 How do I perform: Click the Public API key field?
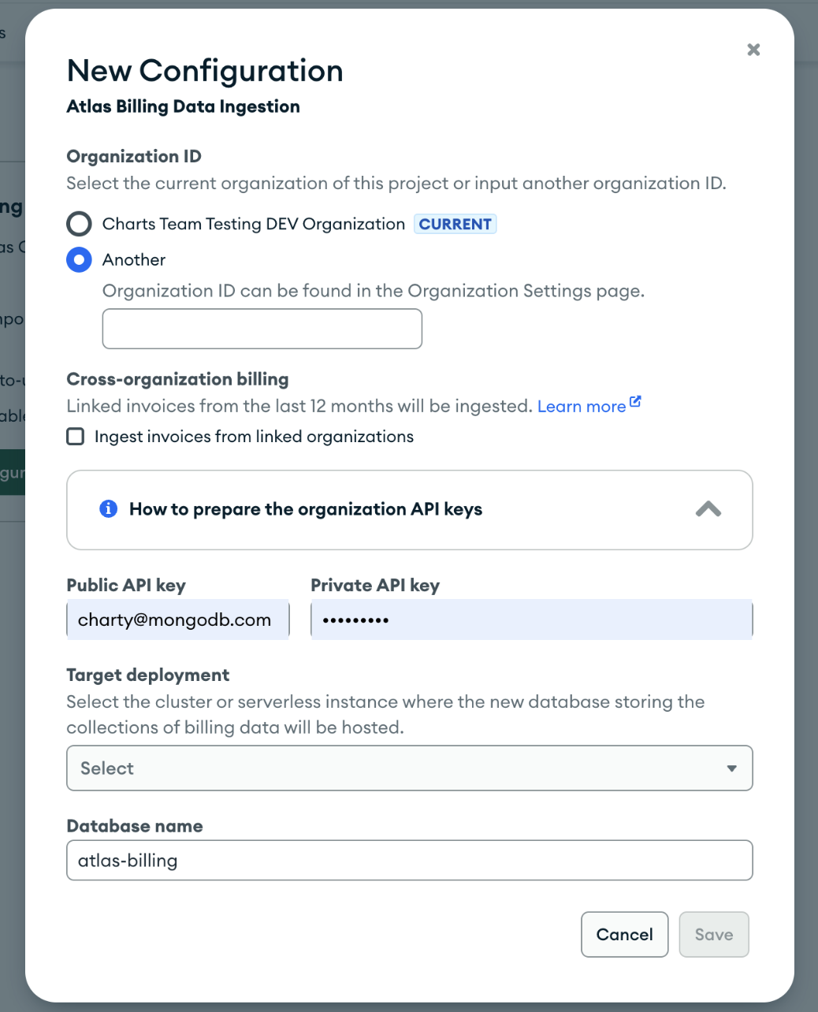coord(178,620)
